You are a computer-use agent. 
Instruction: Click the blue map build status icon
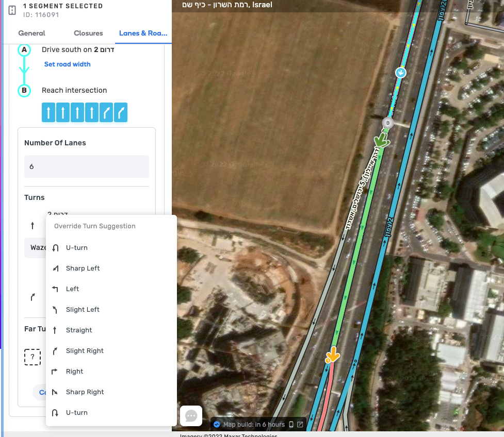click(217, 425)
